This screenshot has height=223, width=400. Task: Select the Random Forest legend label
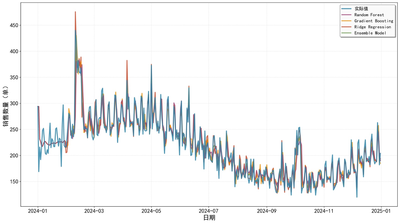click(x=369, y=15)
